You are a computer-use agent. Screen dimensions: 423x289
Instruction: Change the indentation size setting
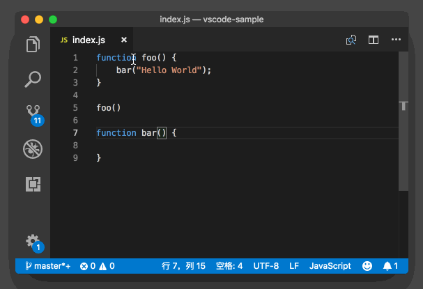(229, 266)
